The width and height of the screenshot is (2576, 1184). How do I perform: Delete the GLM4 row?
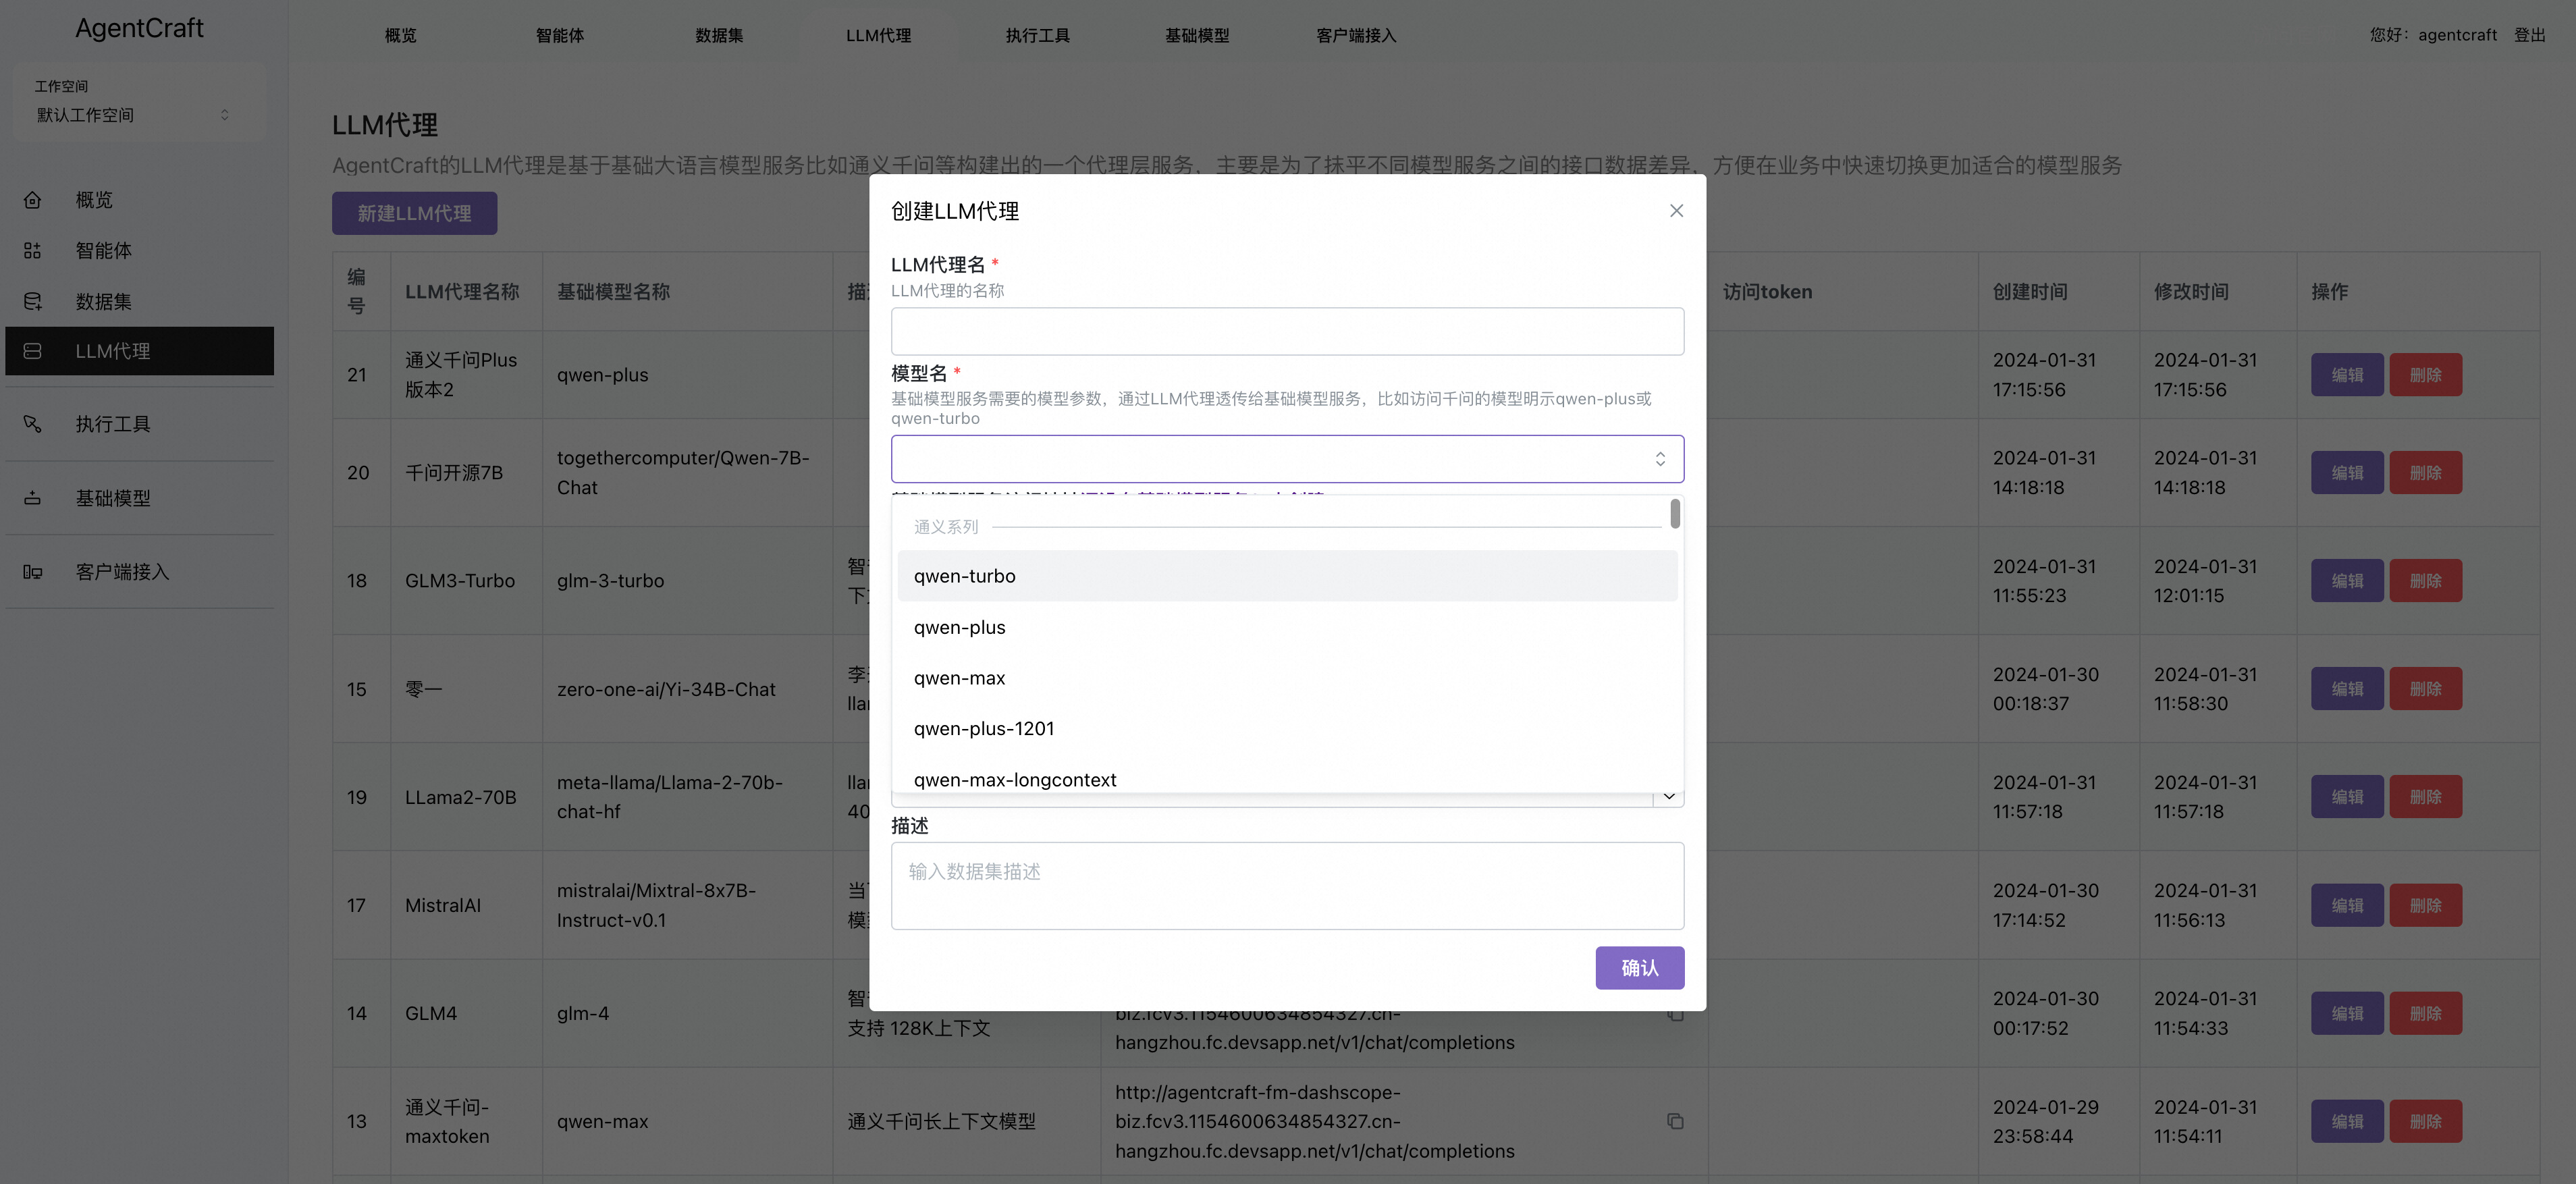tap(2425, 1013)
